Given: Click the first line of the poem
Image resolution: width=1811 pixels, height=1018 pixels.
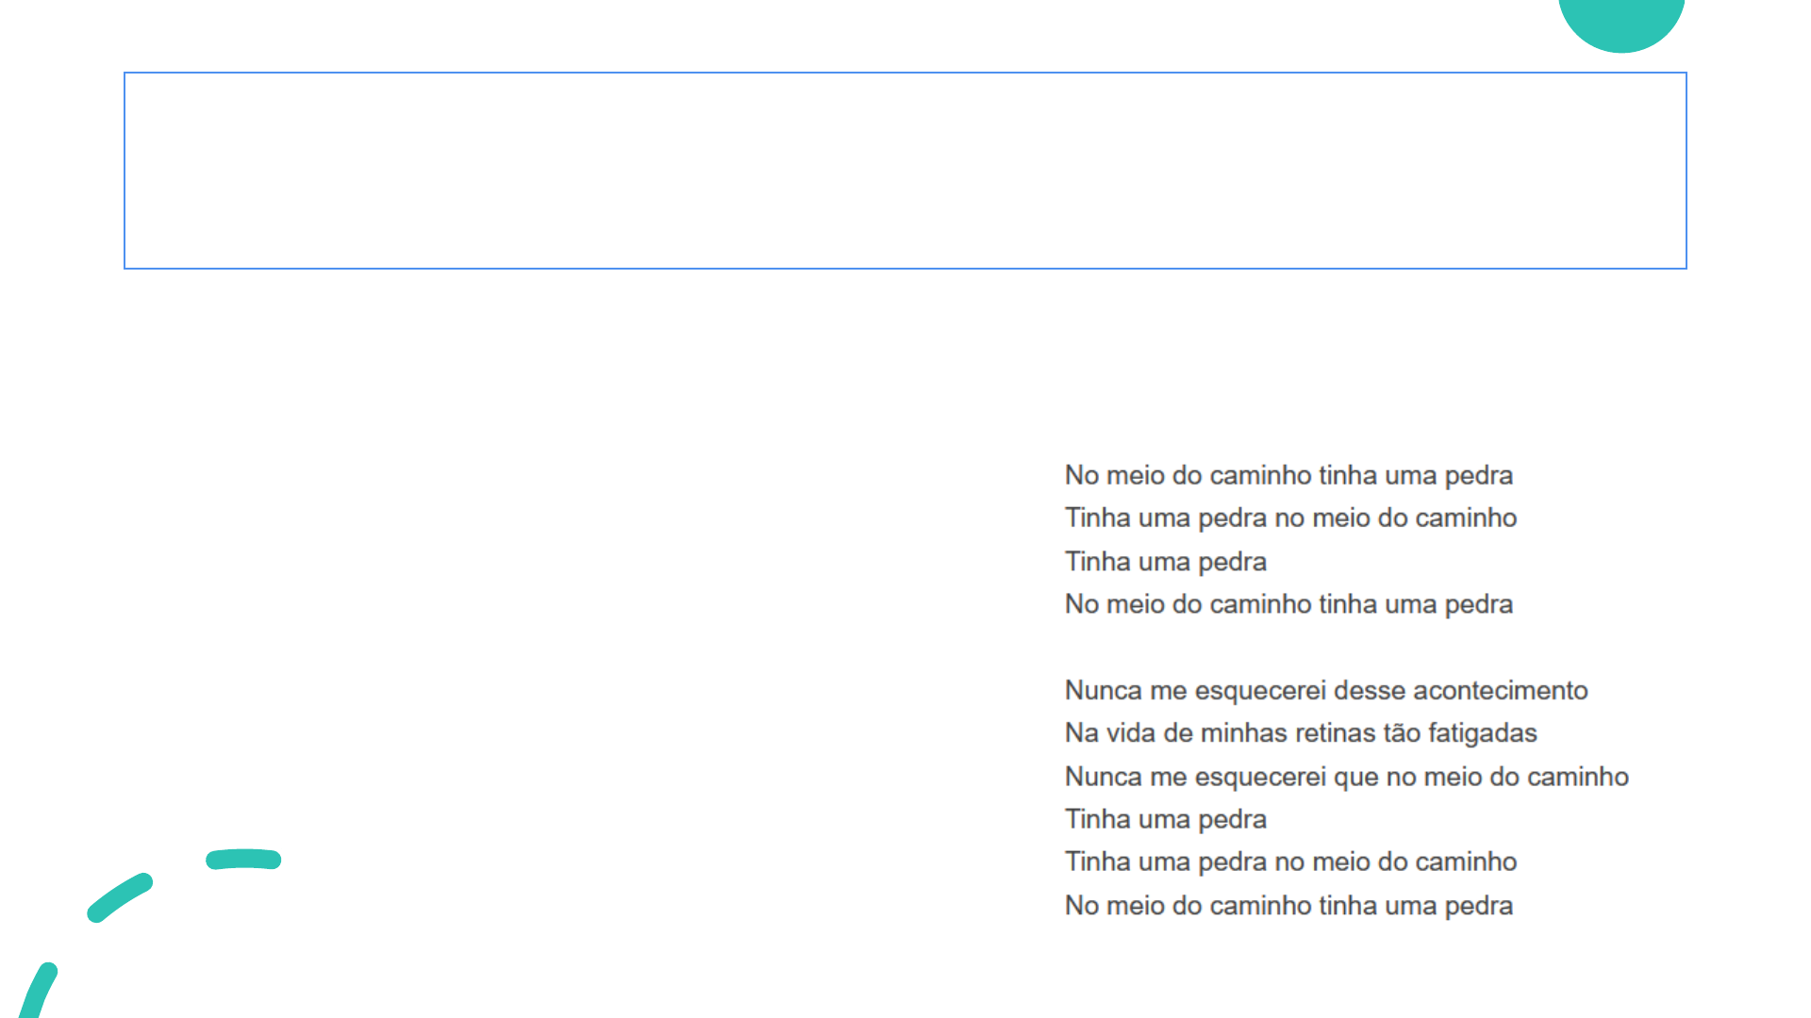Looking at the screenshot, I should [x=1288, y=475].
